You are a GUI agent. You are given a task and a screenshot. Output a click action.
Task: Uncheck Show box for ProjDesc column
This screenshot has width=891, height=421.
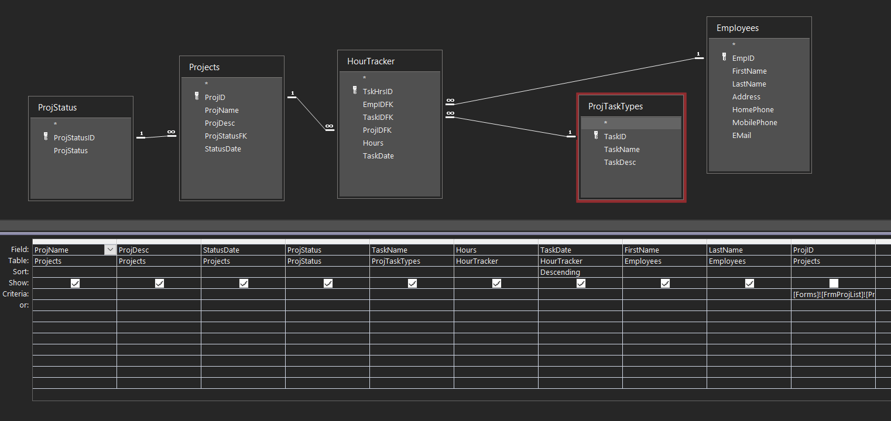159,283
